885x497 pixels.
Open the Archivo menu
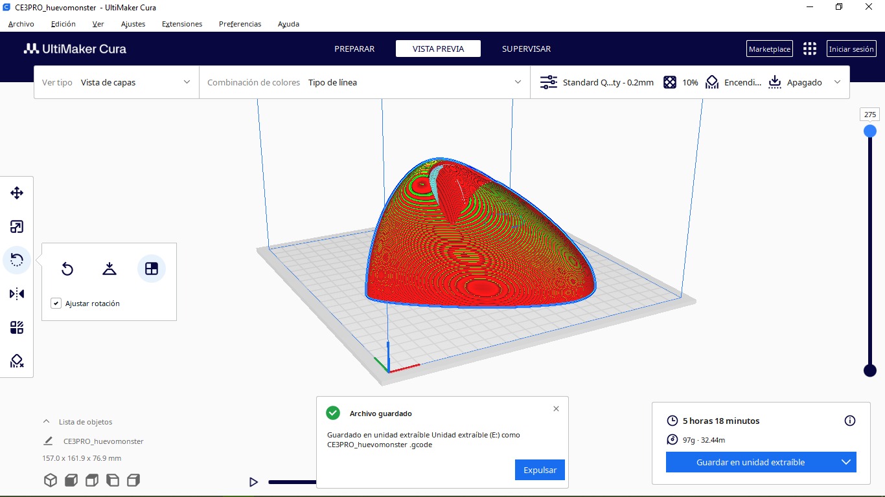(21, 24)
